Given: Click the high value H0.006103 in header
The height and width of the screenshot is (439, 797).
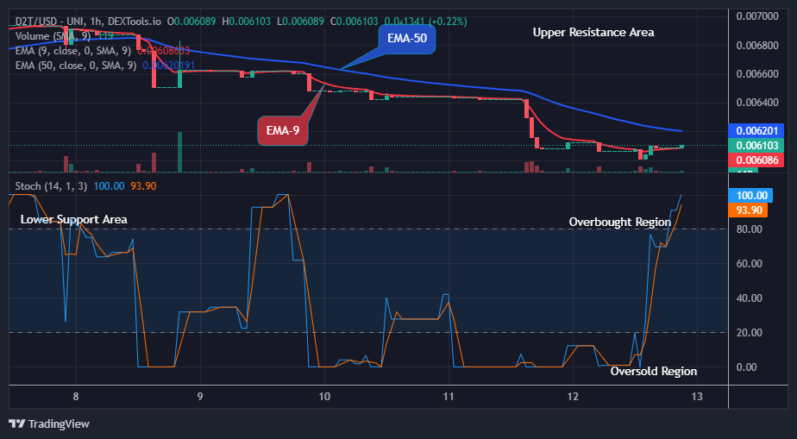Looking at the screenshot, I should point(246,22).
